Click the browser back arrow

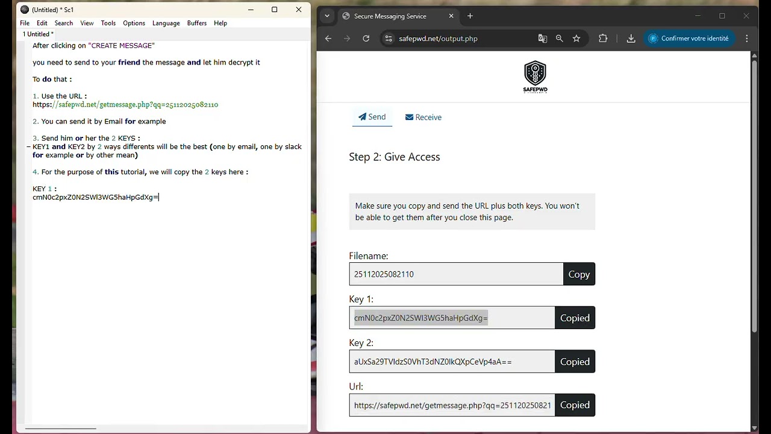[x=328, y=39]
